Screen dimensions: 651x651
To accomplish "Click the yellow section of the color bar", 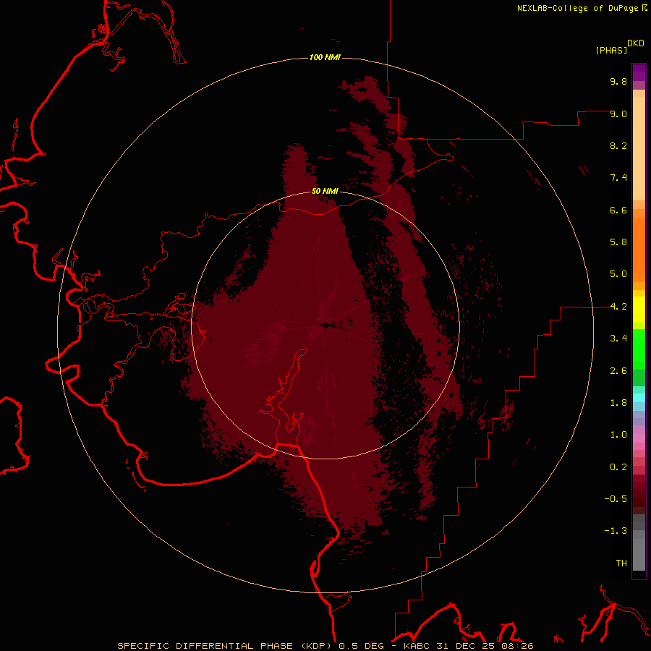I will coord(639,310).
